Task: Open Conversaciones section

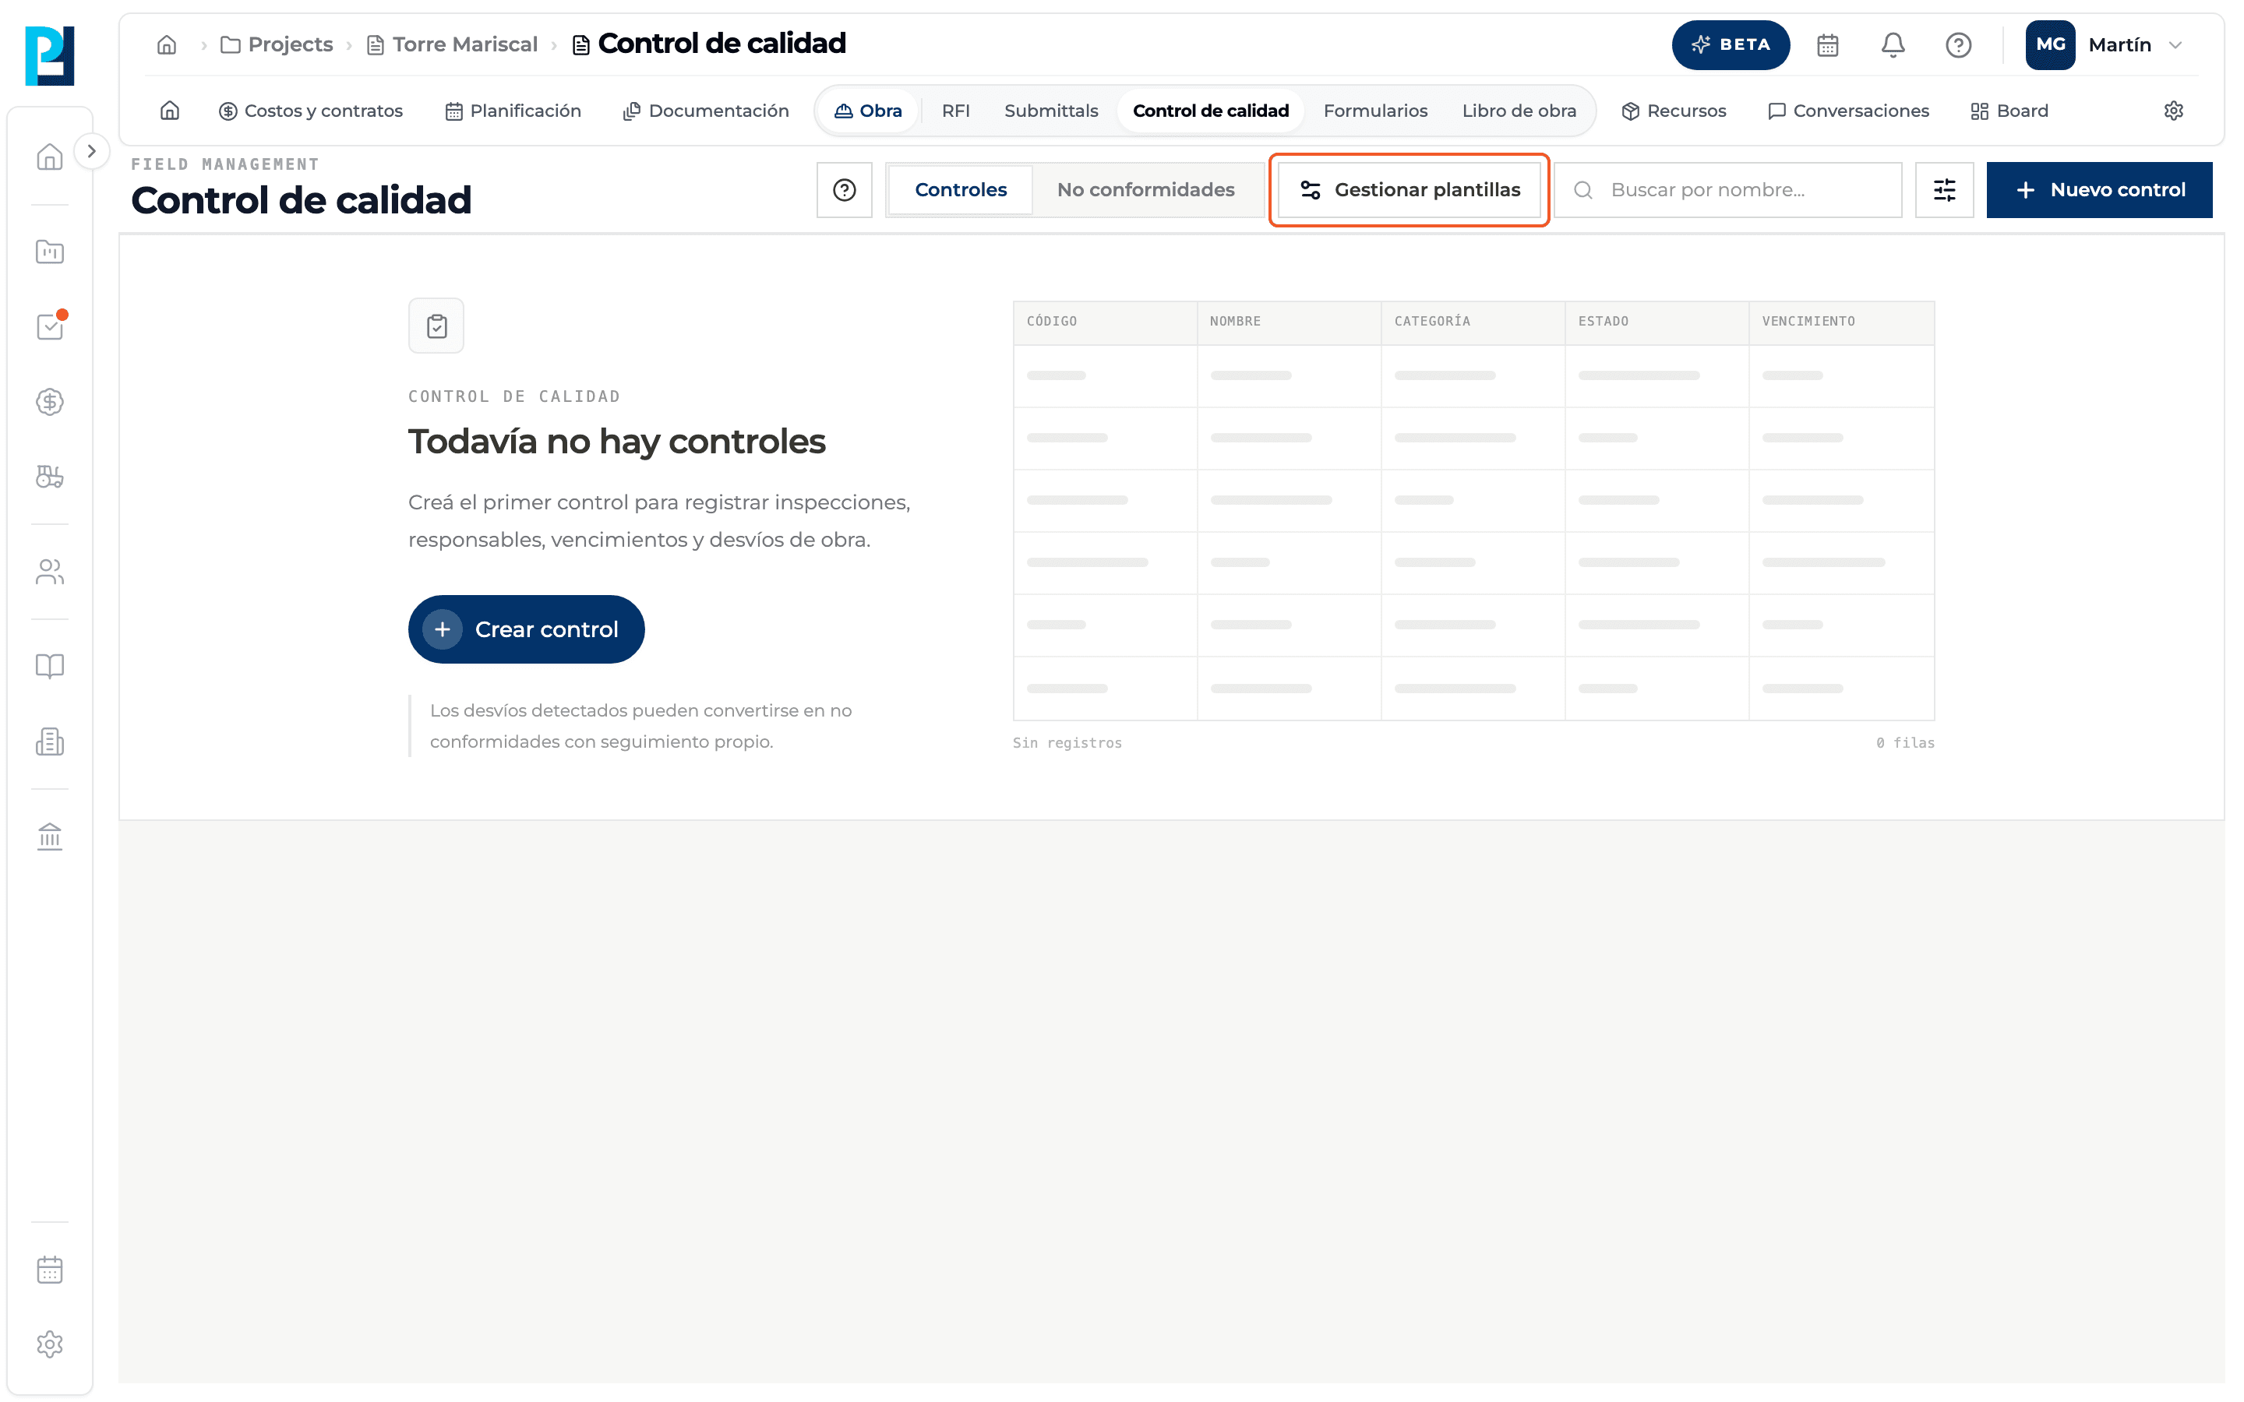Action: click(1848, 111)
